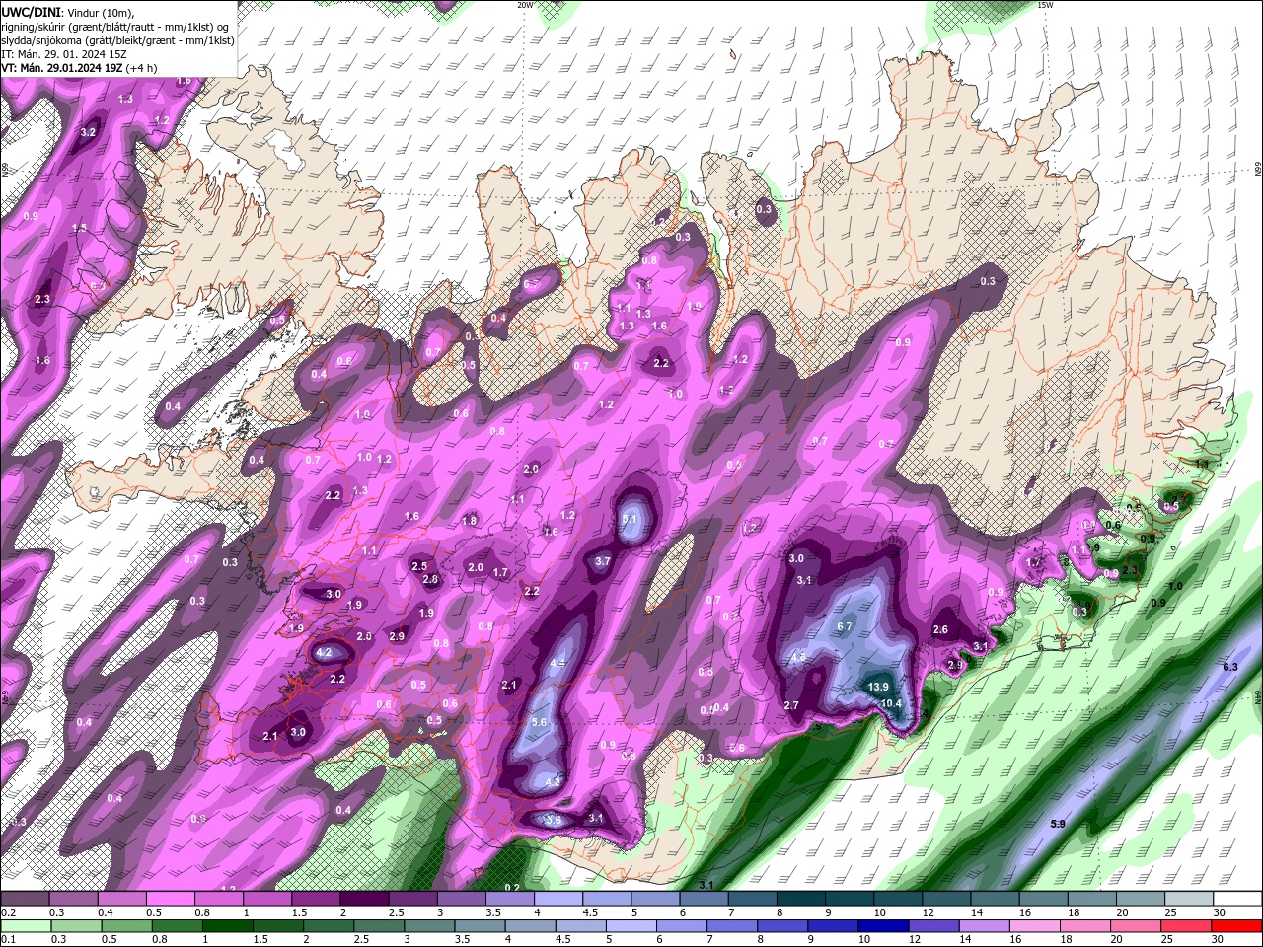Click the 'rigning/skúrir' legend description line
The height and width of the screenshot is (947, 1263).
click(x=115, y=27)
